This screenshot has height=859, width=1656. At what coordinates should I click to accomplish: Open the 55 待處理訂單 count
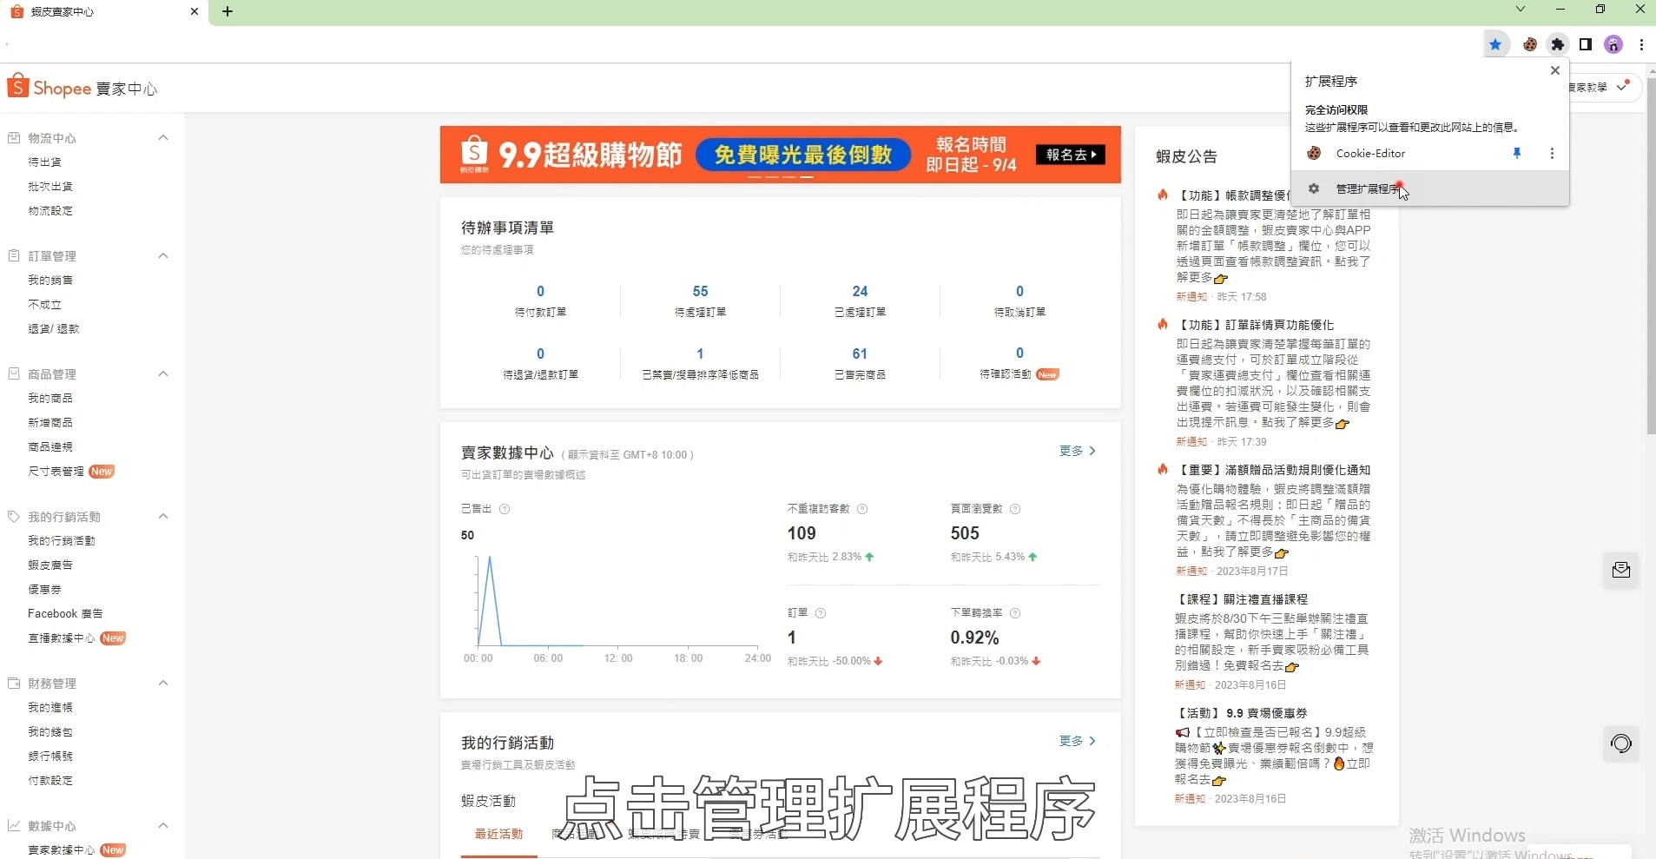coord(700,291)
